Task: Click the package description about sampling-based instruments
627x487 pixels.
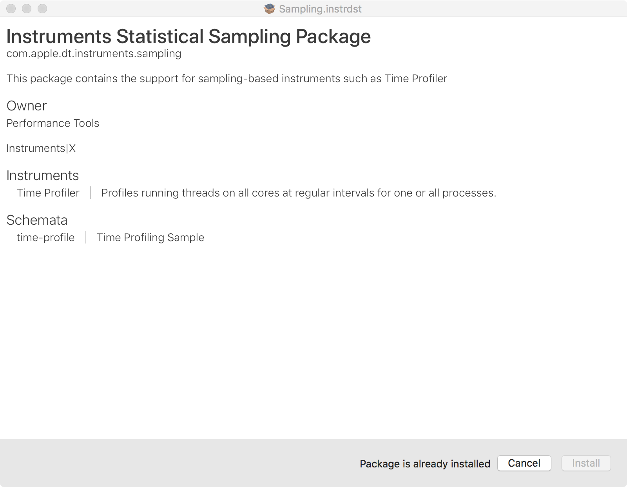Action: pos(227,79)
